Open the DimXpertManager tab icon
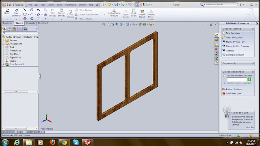This screenshot has height=146, width=260. click(x=20, y=29)
